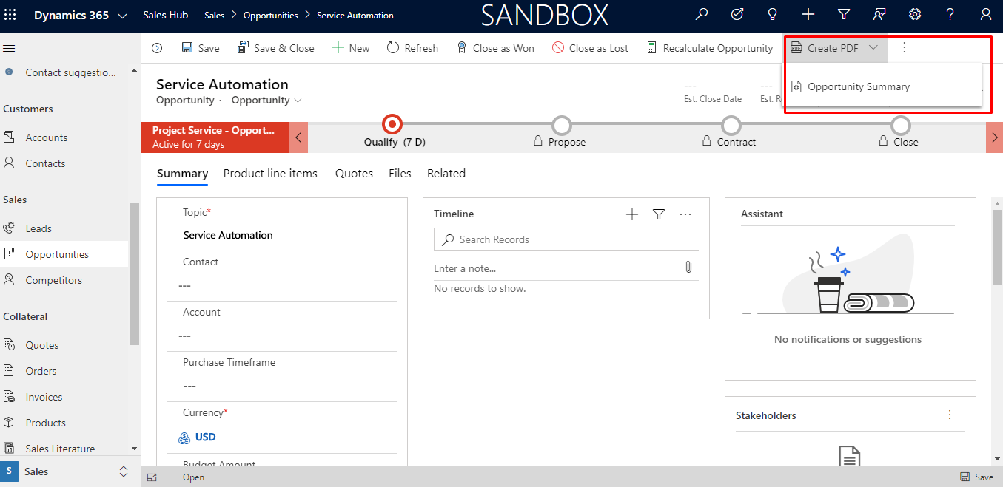1003x487 pixels.
Task: Open the chat presence icon in header
Action: click(879, 14)
